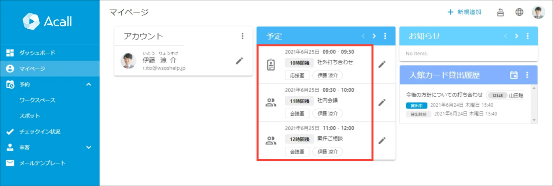Click the 社外打ち合わせ title text
This screenshot has height=186, width=553.
[x=335, y=62]
